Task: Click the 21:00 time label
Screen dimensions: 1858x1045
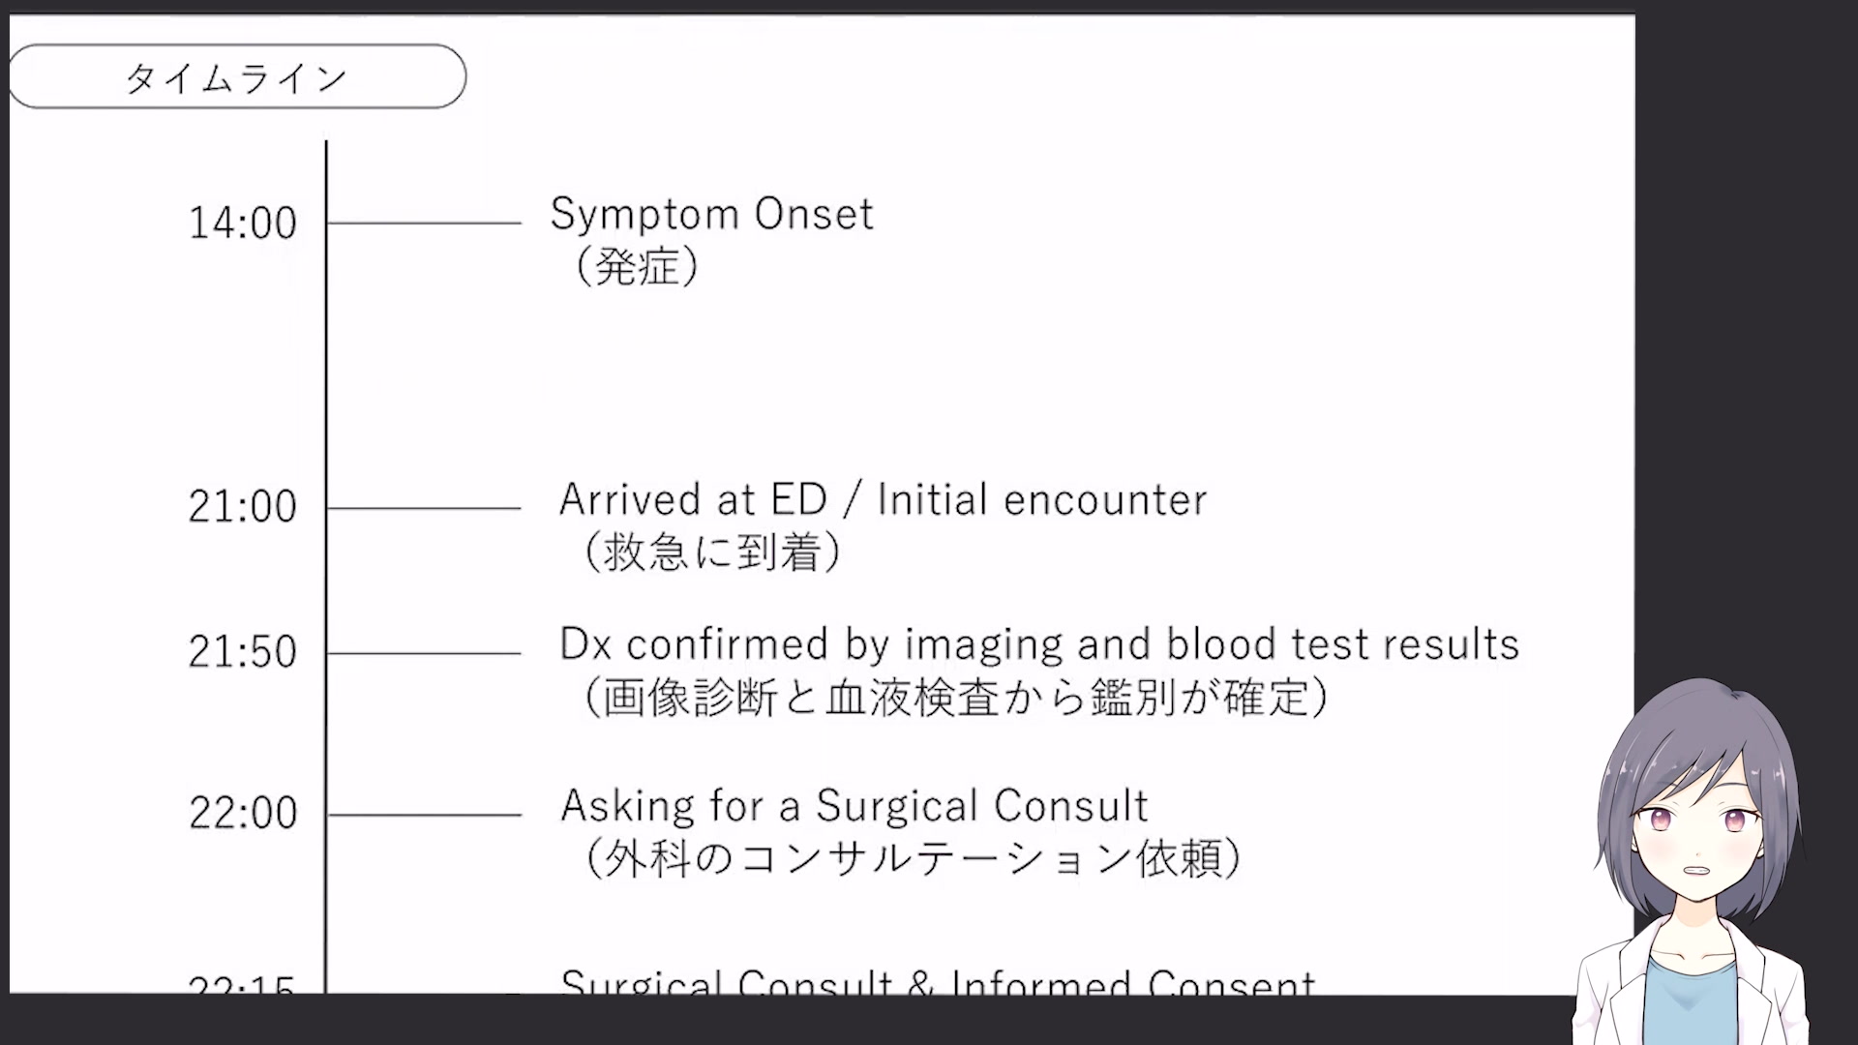Action: point(242,507)
